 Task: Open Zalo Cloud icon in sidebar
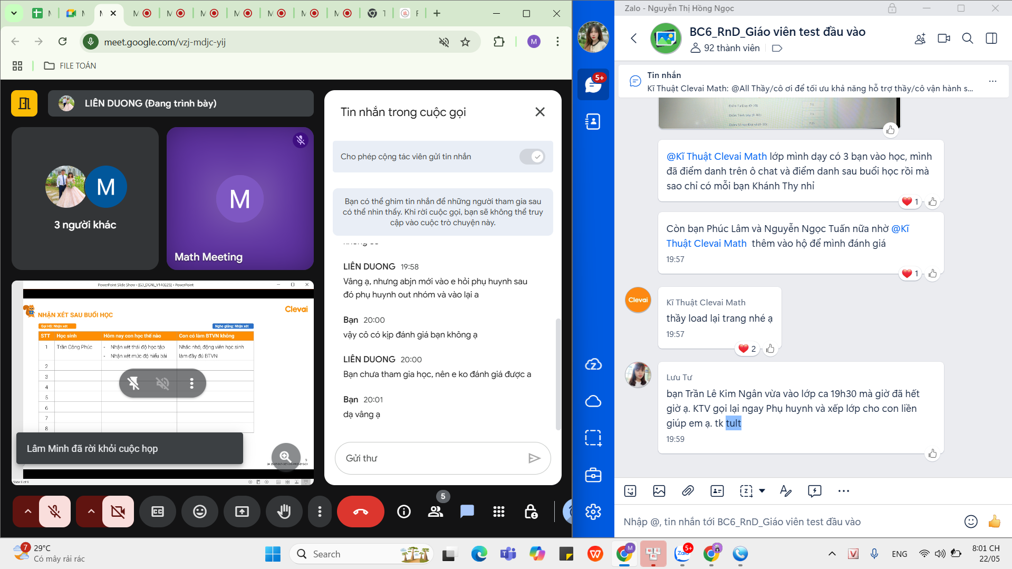(593, 401)
